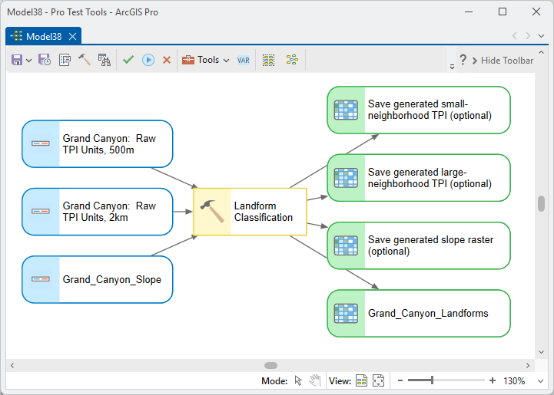Select Save generated small-neighborhood TPI output
The image size is (554, 395).
point(419,110)
